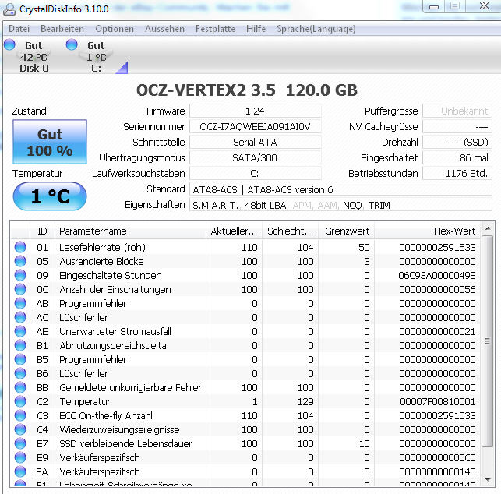501x494 pixels.
Task: Click the scrollbar down arrow in SMART table
Action: click(x=488, y=479)
